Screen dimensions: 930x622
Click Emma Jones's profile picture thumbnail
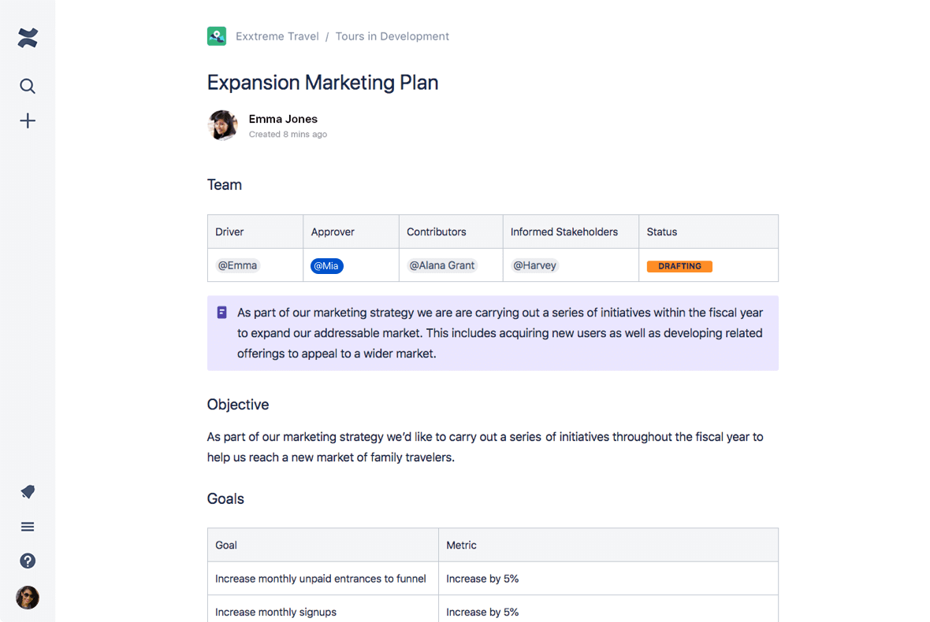[x=223, y=125]
